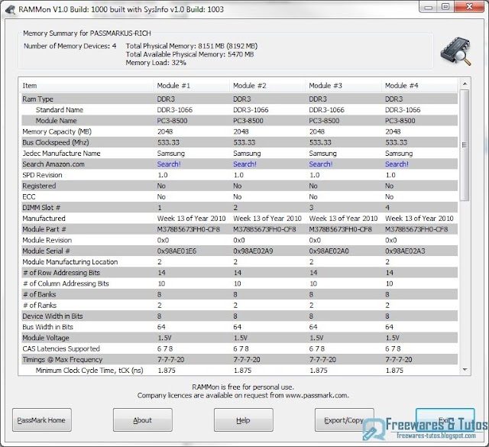Click the memory chip magnifier icon
Viewport: 489px width, 447px height.
[x=455, y=52]
